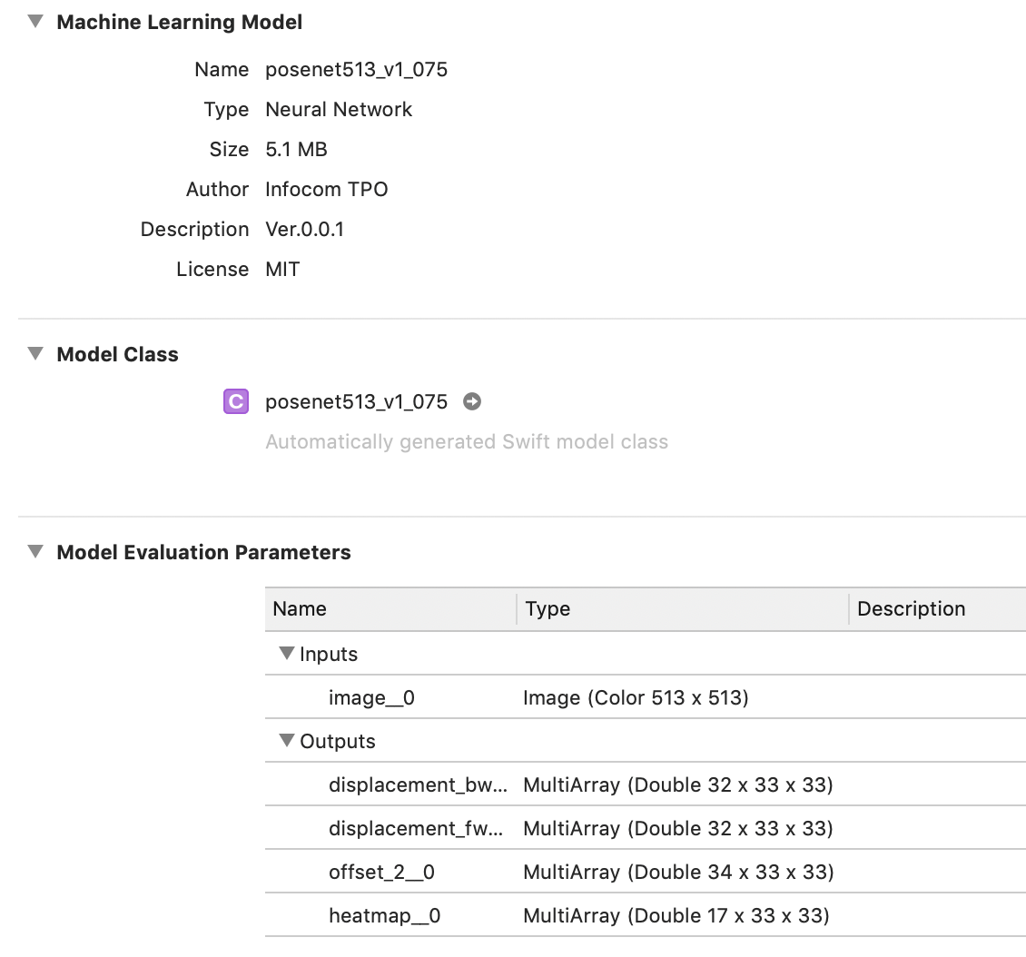
Task: Click the disclosure triangle beside Machine Learning Model
Action: (x=35, y=22)
